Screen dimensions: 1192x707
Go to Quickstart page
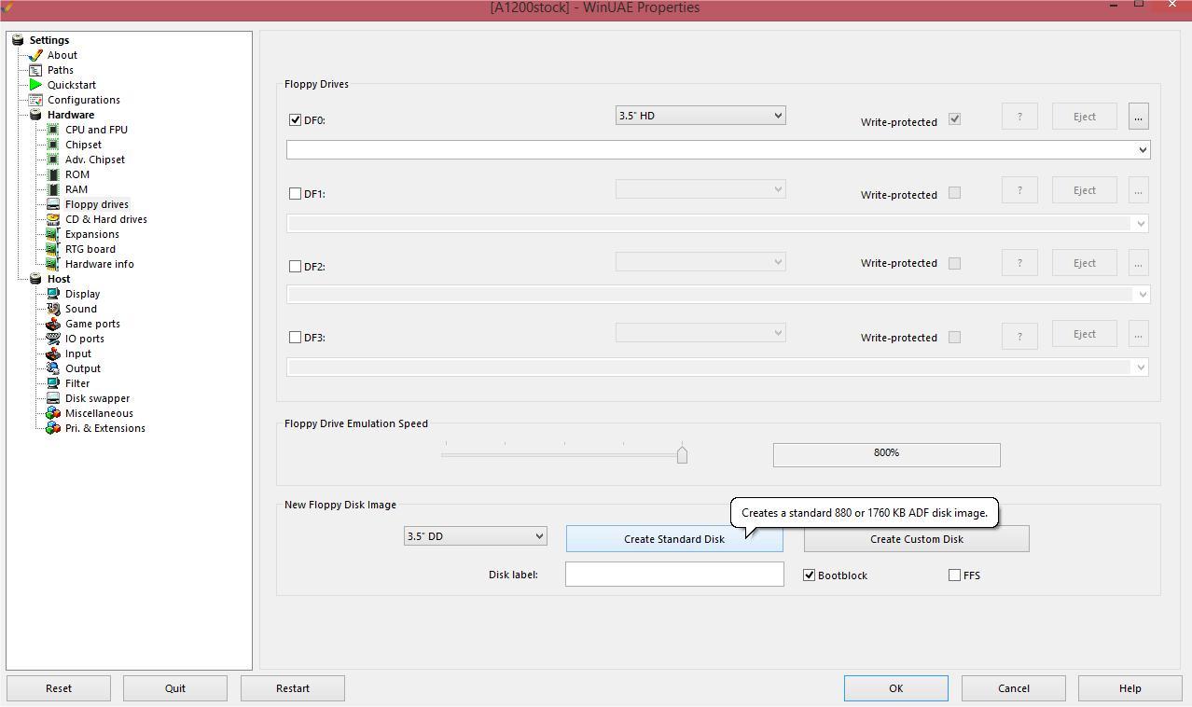pyautogui.click(x=72, y=85)
